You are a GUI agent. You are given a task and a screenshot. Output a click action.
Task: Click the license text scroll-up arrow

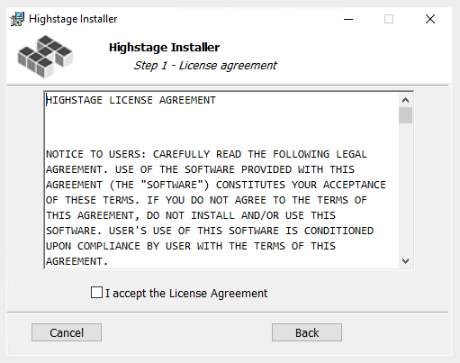(405, 100)
